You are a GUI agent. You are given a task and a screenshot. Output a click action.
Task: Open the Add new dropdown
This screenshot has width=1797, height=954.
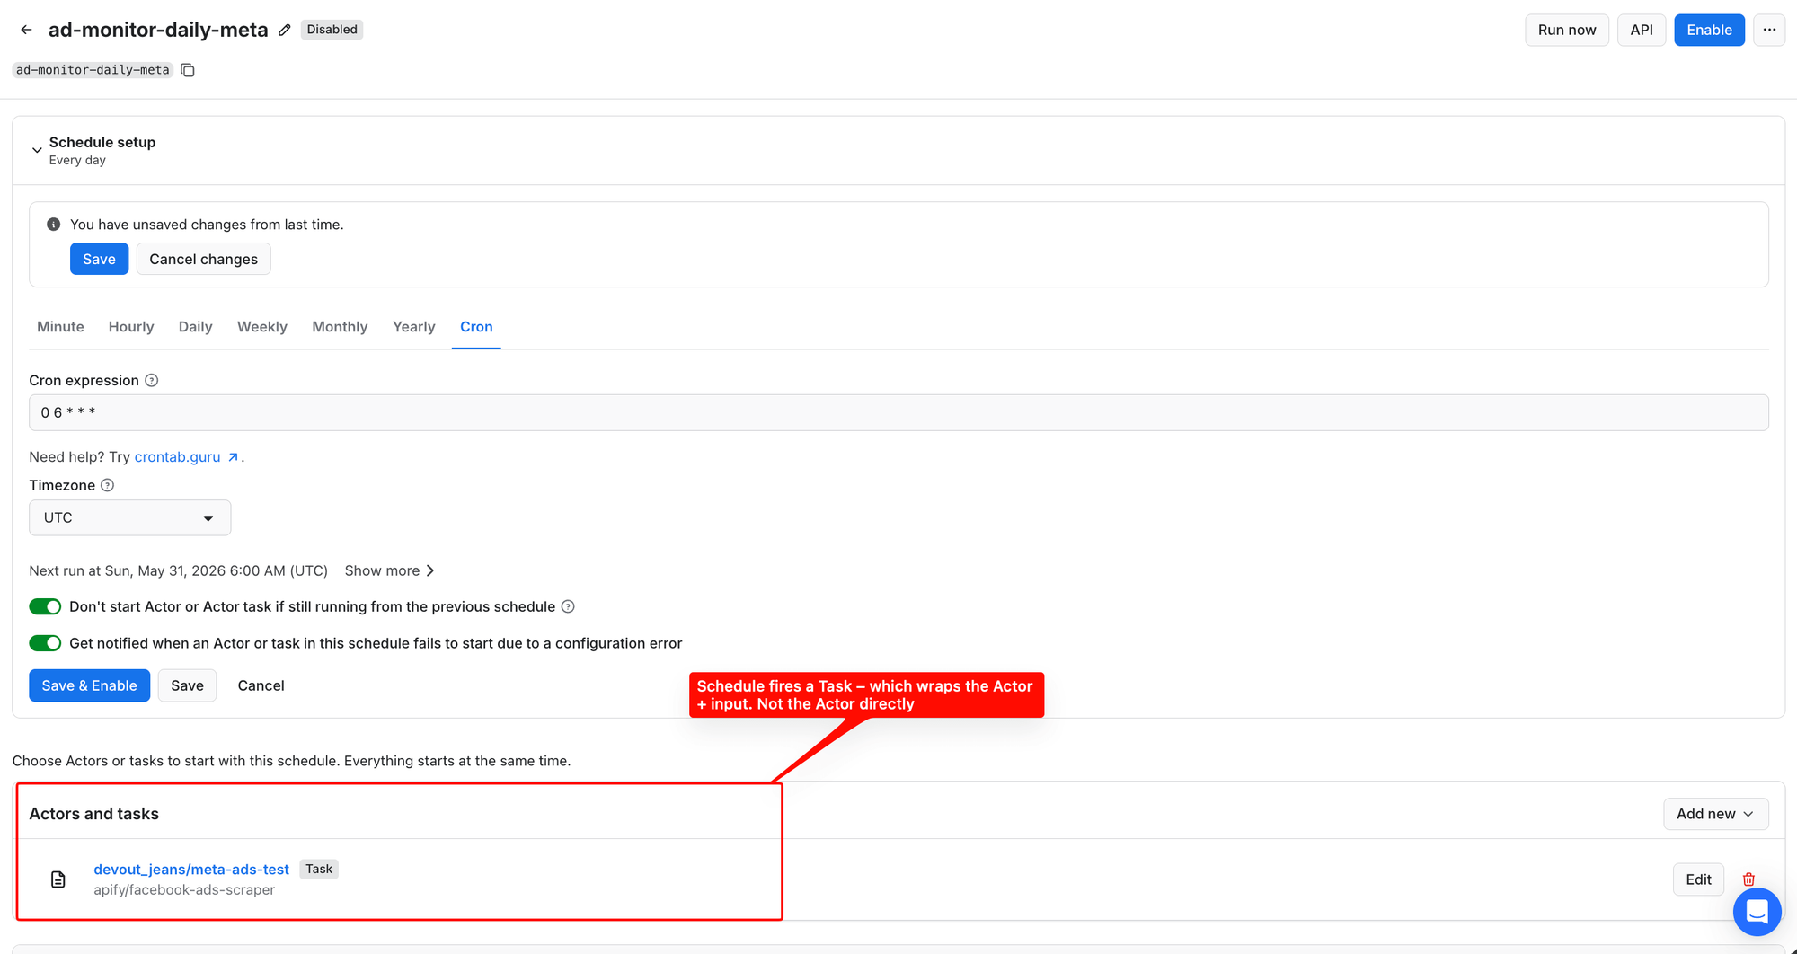[x=1715, y=814]
